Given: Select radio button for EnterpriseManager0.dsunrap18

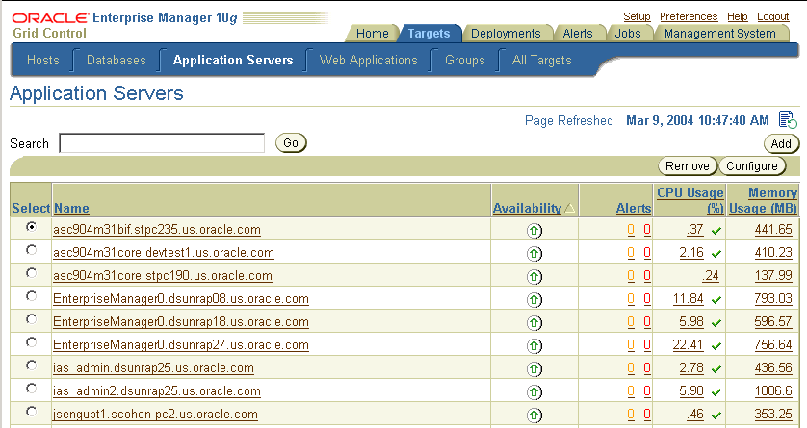Looking at the screenshot, I should (32, 319).
